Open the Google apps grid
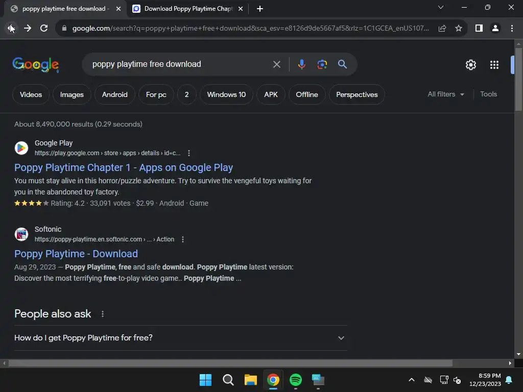Image resolution: width=523 pixels, height=392 pixels. [x=494, y=65]
